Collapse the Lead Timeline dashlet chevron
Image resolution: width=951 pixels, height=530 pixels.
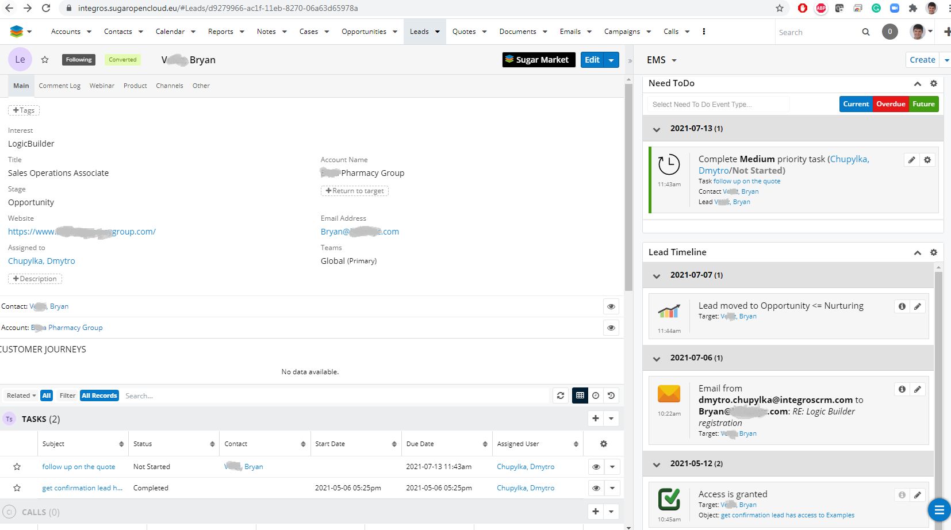918,252
